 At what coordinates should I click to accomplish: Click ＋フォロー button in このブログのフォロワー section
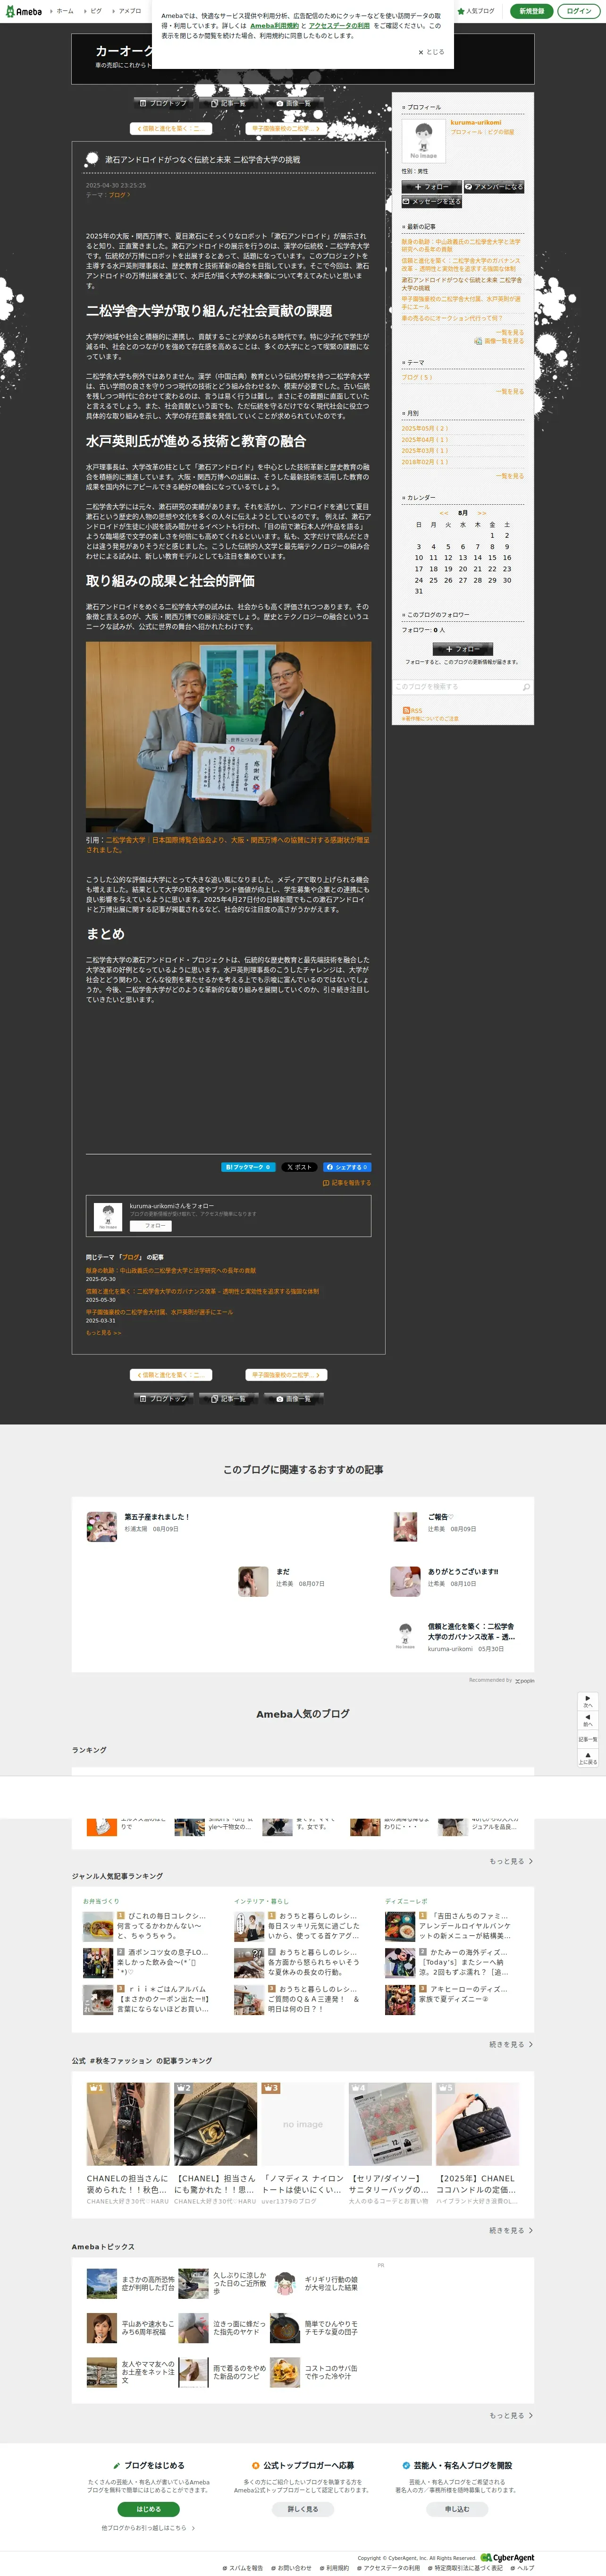(x=462, y=649)
